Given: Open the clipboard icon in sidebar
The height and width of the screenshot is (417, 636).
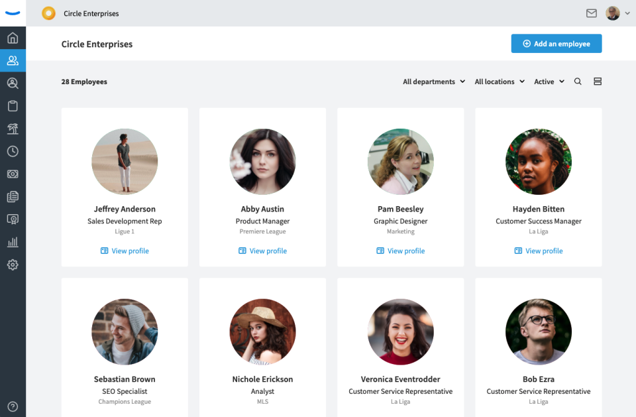Looking at the screenshot, I should pos(13,106).
